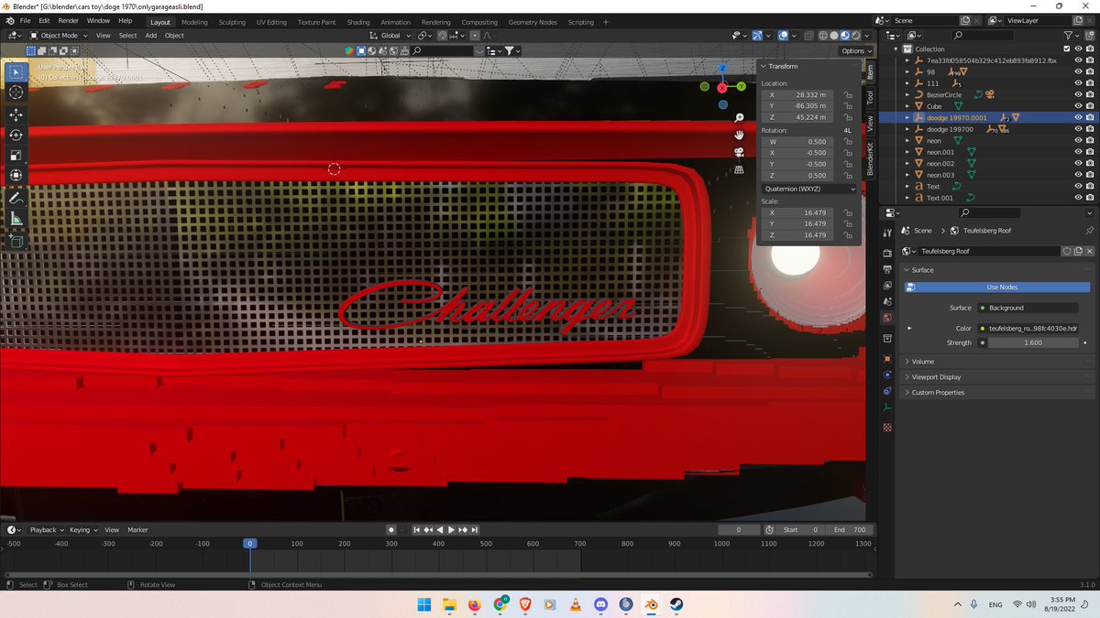Screen dimensions: 1100x618
Task: Expand the Viewport Display panel
Action: click(936, 377)
